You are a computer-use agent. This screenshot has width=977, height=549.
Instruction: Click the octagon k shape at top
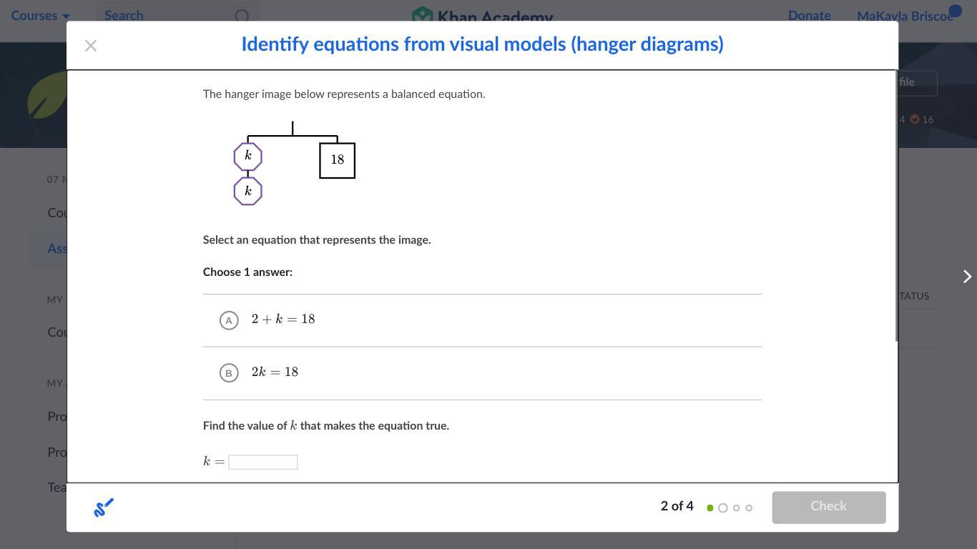click(x=248, y=157)
